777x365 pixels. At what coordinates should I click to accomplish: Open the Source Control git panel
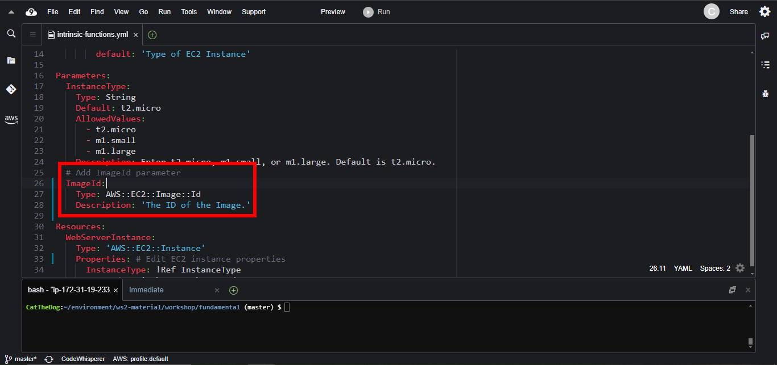[x=11, y=89]
